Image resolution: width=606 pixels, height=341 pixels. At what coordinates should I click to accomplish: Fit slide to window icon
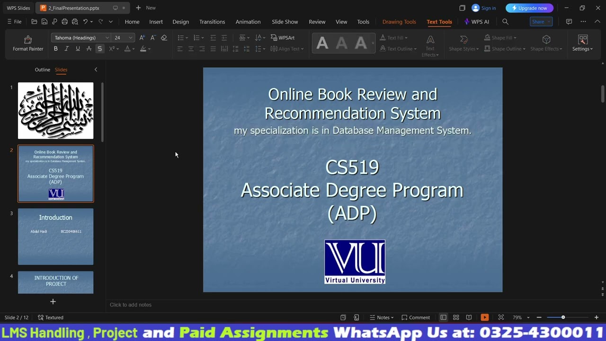pyautogui.click(x=501, y=317)
